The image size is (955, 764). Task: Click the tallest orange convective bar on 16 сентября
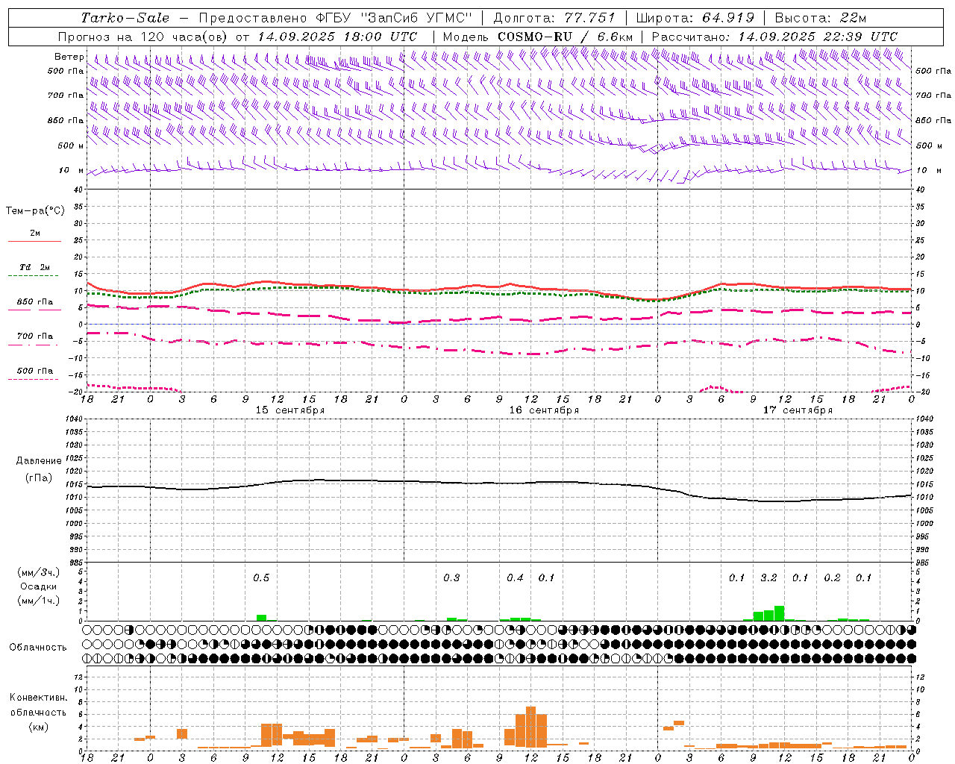(x=530, y=727)
